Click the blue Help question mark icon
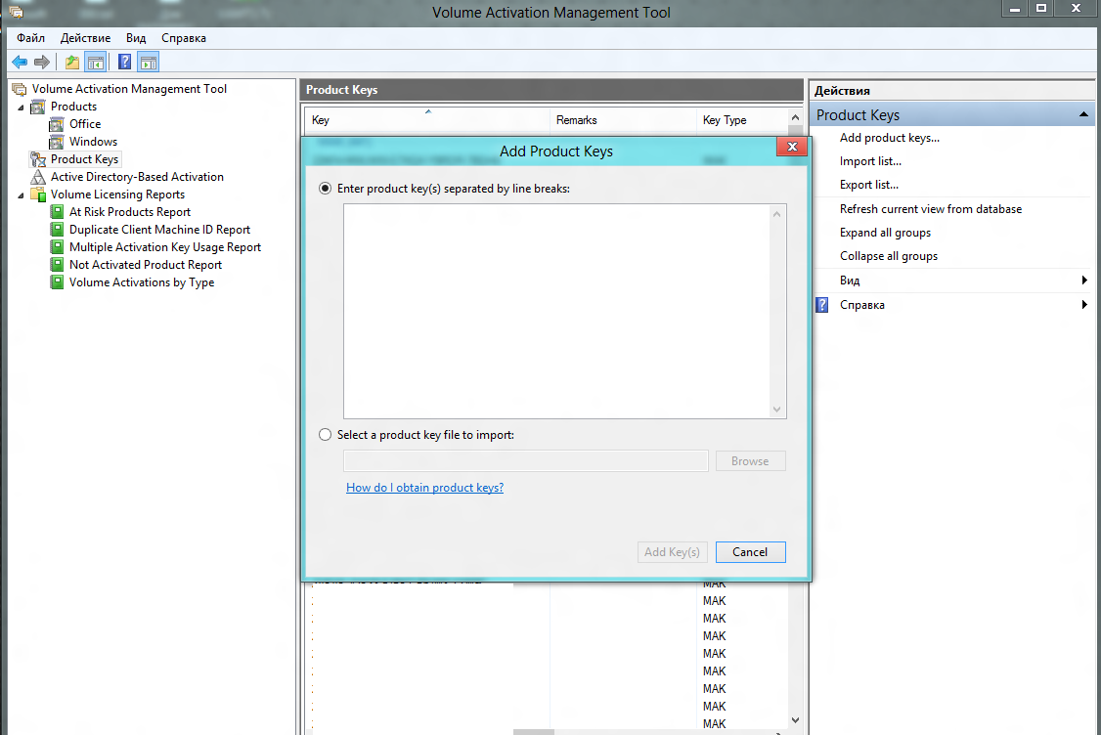1101x735 pixels. click(125, 63)
